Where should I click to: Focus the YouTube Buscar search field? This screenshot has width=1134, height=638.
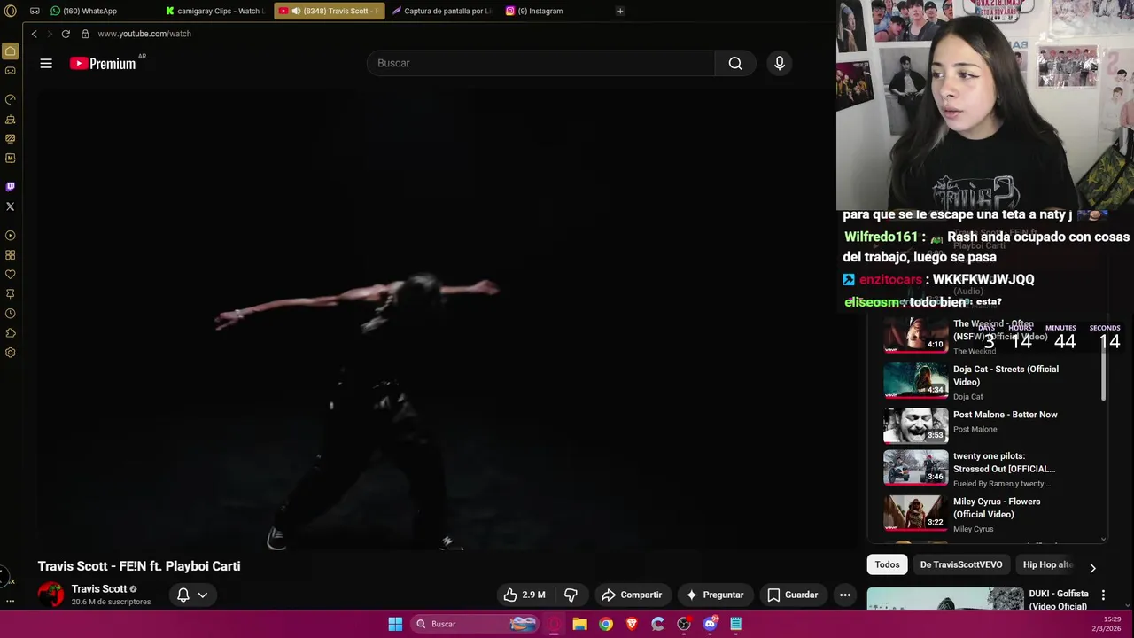click(540, 63)
